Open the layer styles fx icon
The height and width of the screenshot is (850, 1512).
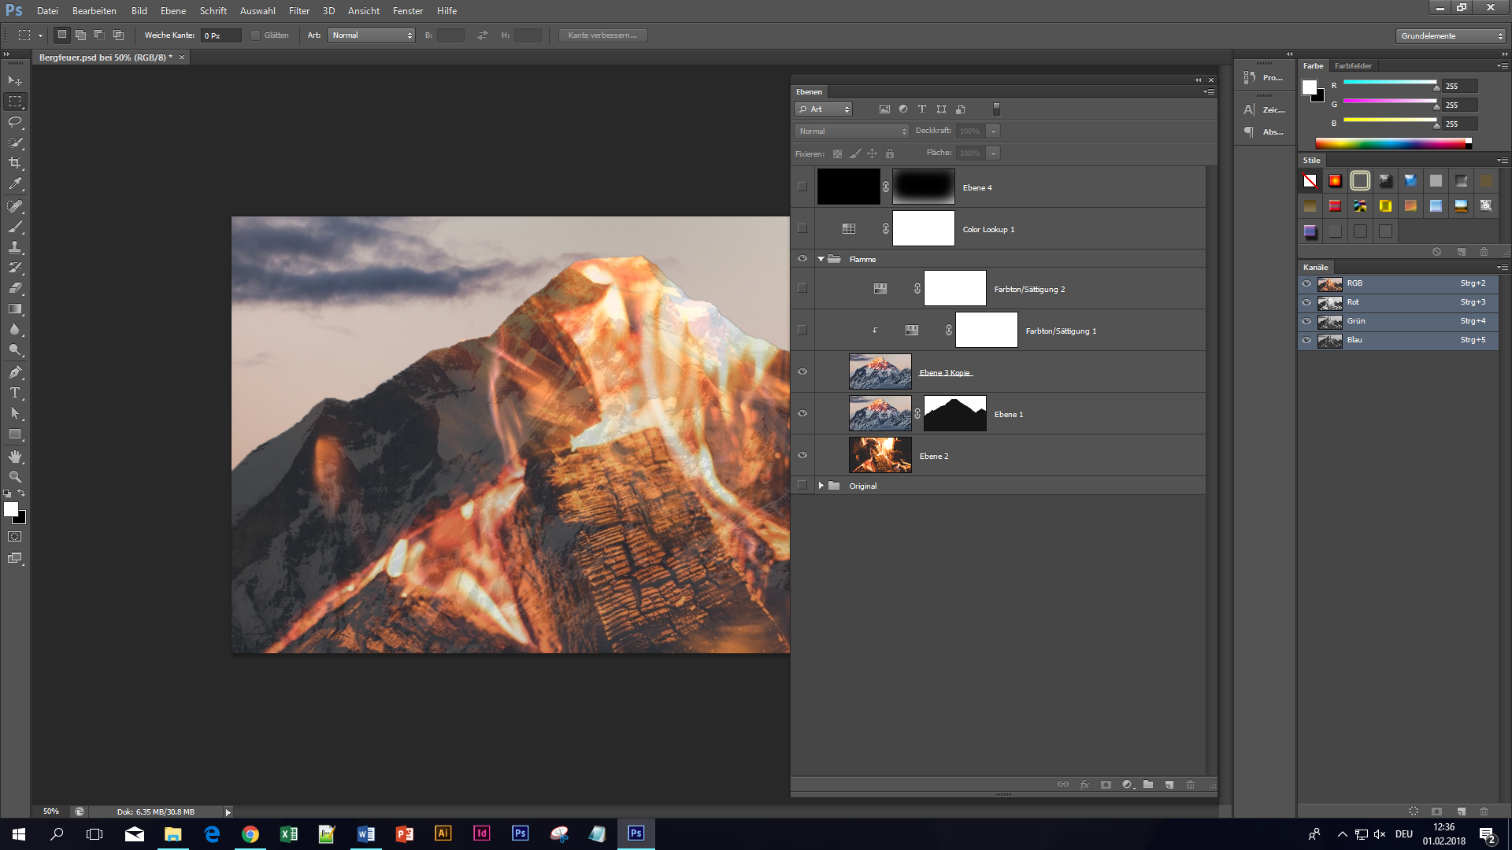pyautogui.click(x=1084, y=785)
